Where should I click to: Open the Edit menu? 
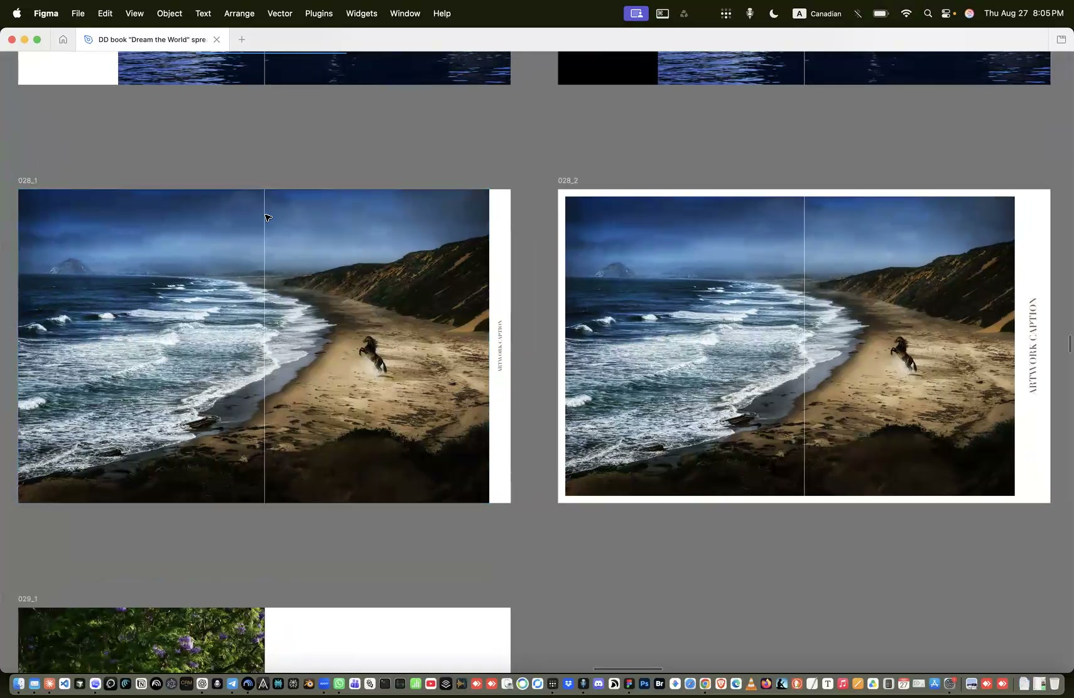(x=105, y=13)
